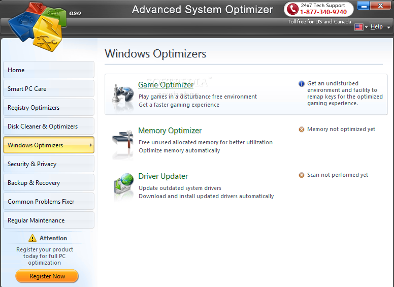Click the blue info icon beside Game Optimizer description
This screenshot has height=287, width=394.
point(301,84)
